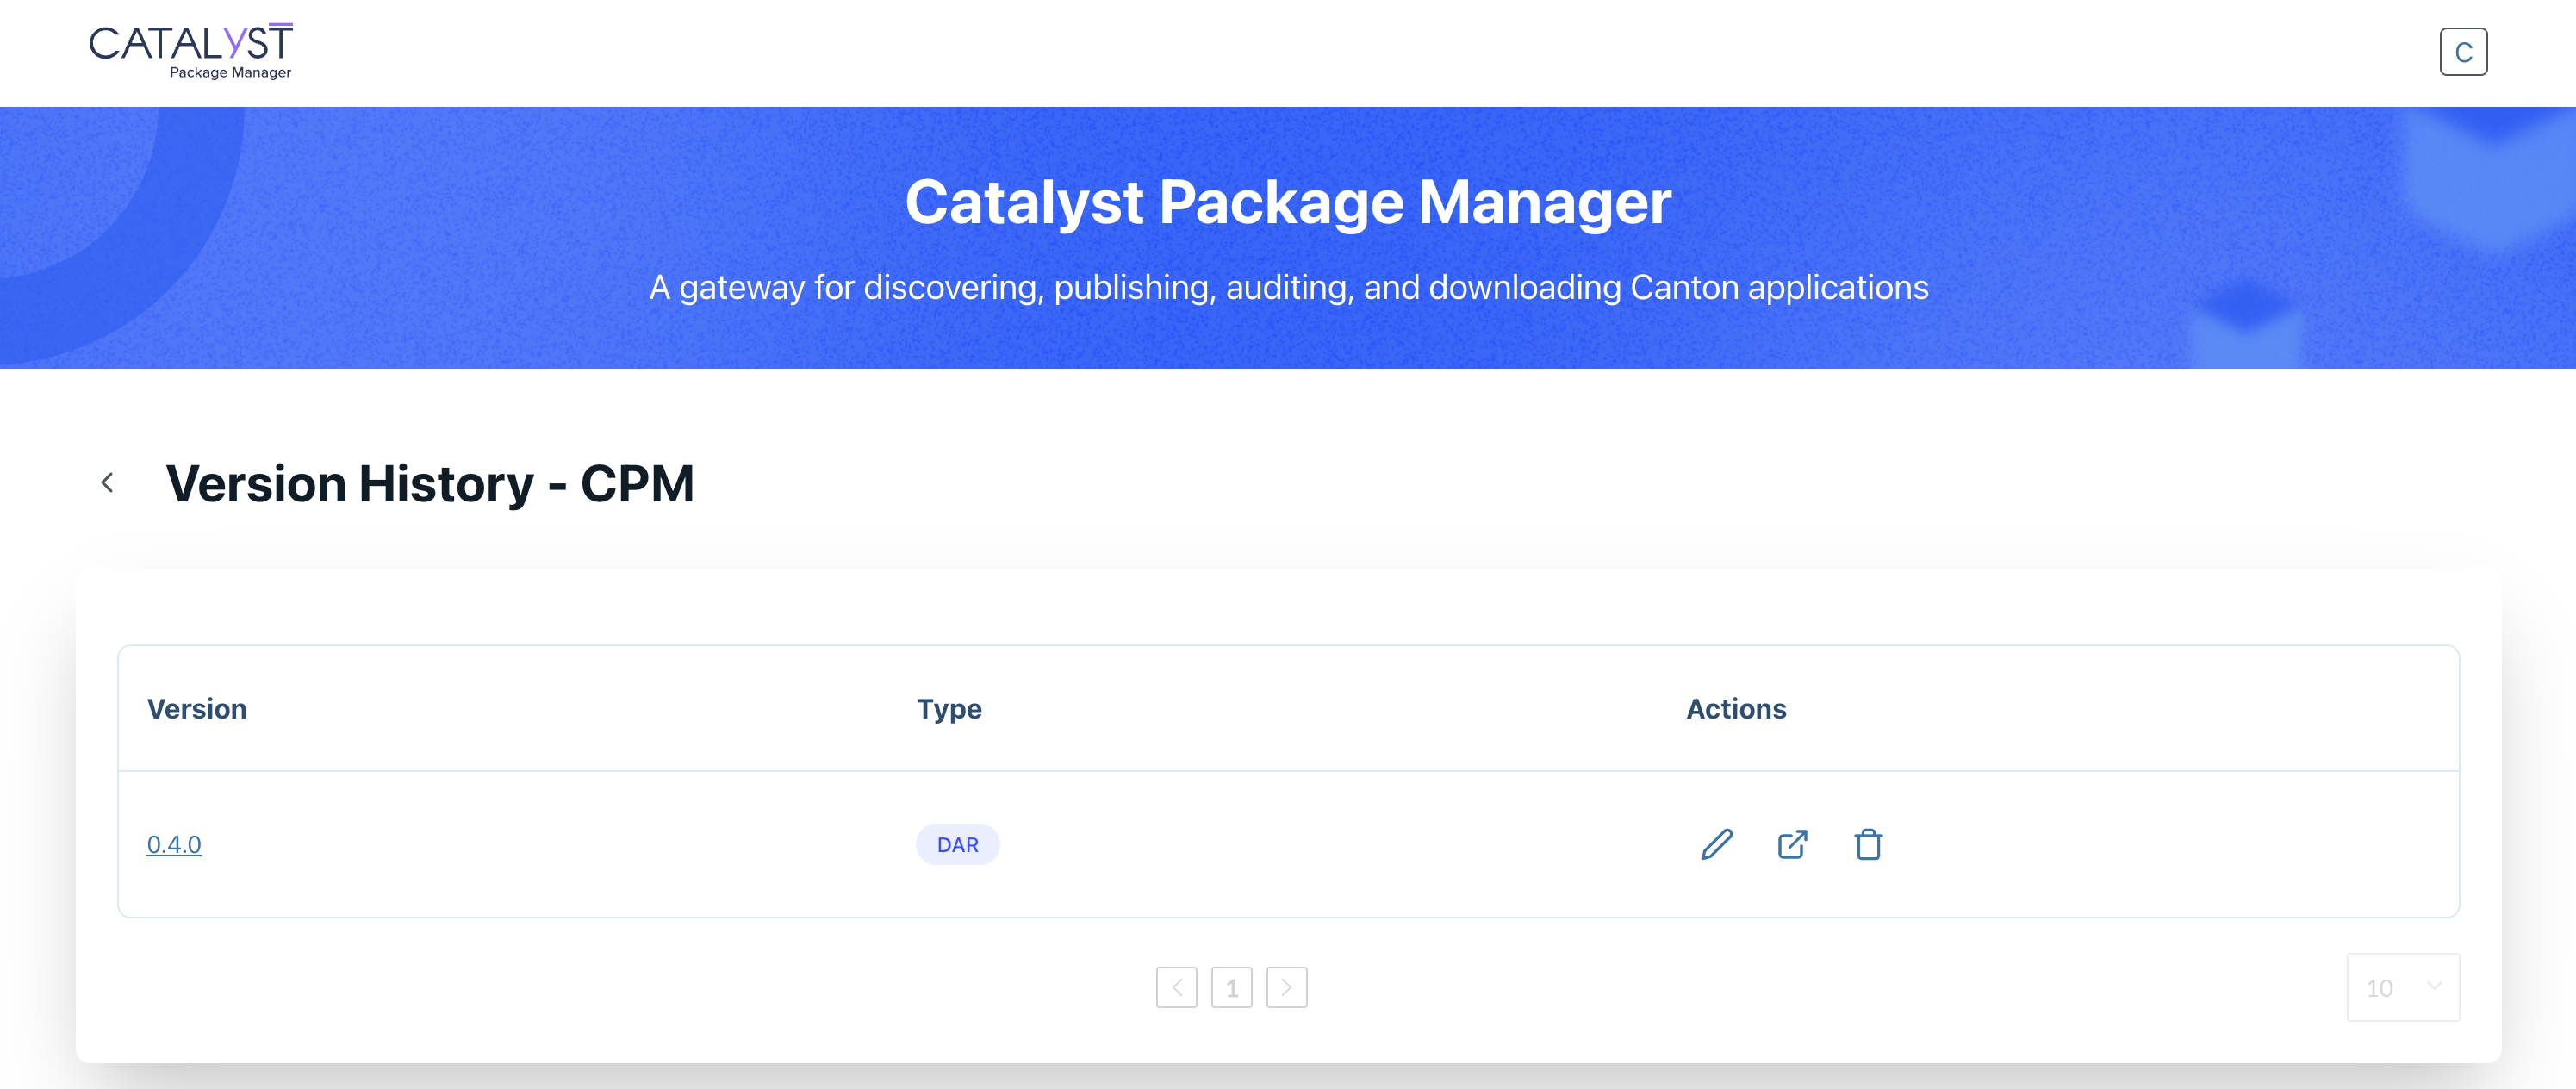Click the gateway tagline text in banner

[1288, 287]
